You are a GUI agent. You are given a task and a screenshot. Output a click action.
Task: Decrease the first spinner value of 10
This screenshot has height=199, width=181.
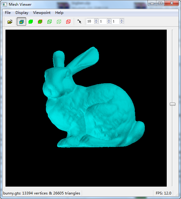coord(96,22)
